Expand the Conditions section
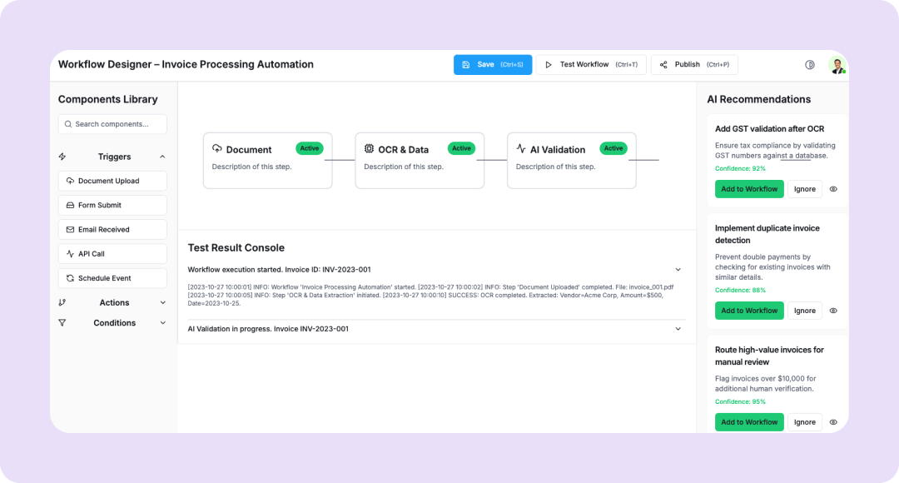The image size is (899, 483). click(x=162, y=323)
